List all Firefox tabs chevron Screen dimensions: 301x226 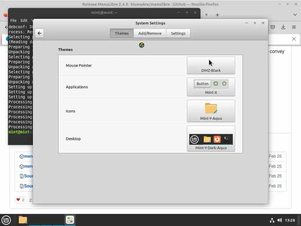[295, 15]
